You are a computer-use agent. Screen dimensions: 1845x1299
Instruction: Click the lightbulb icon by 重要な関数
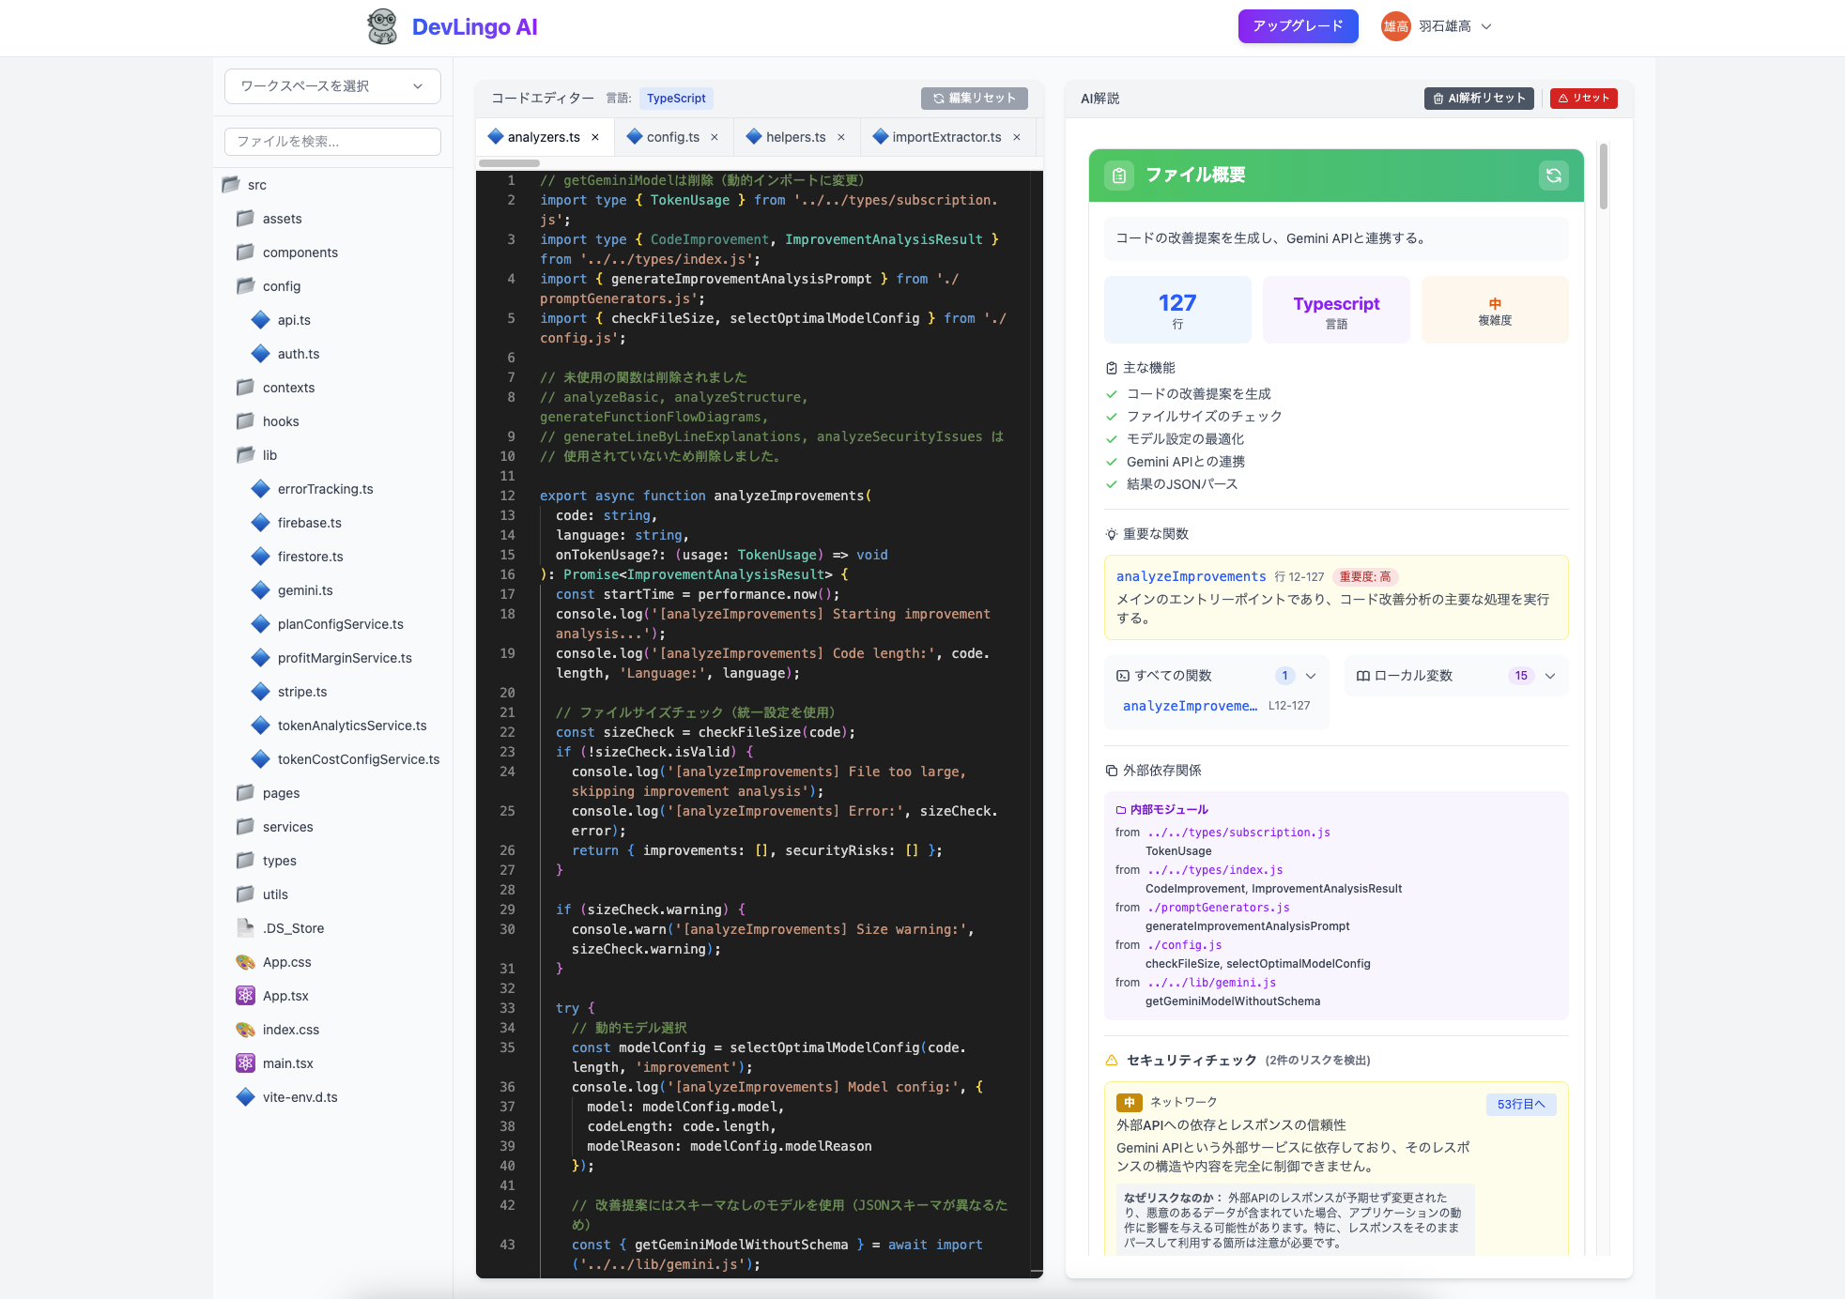click(1112, 534)
